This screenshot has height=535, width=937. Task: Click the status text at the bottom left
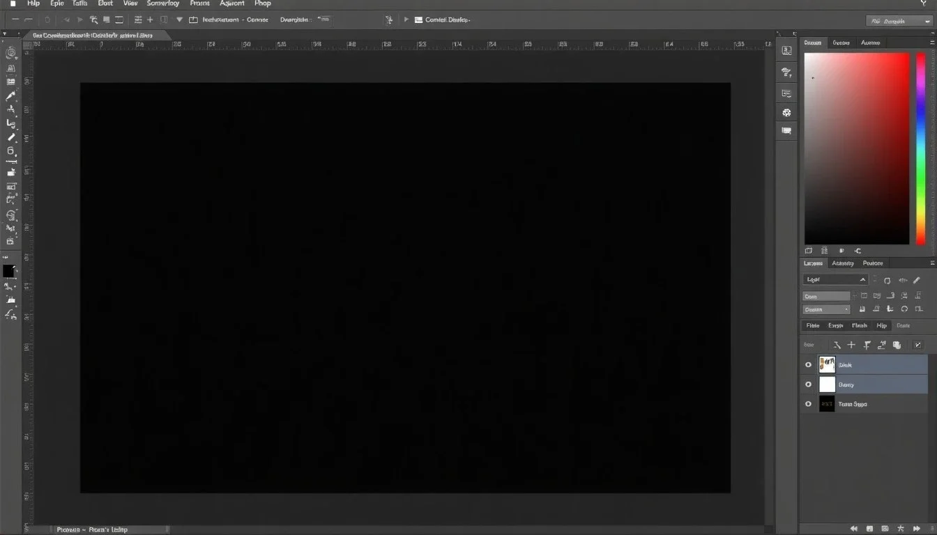(x=92, y=529)
